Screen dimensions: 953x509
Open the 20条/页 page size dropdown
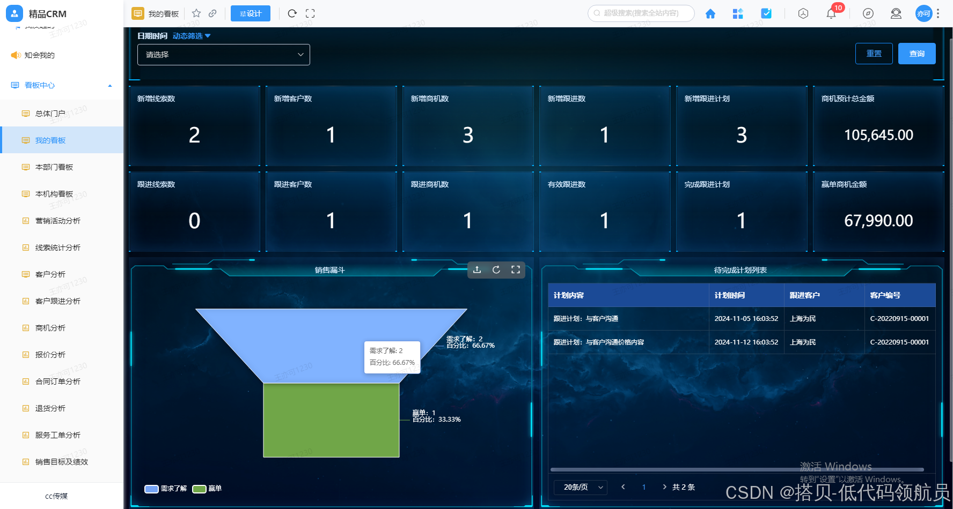[581, 487]
